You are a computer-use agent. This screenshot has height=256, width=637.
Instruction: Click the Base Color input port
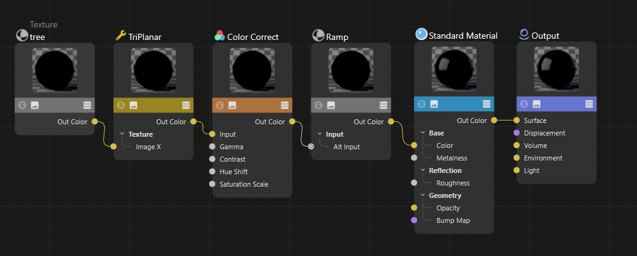pos(414,145)
